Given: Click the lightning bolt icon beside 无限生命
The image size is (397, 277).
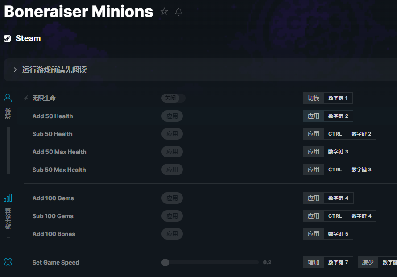Looking at the screenshot, I should coord(26,98).
